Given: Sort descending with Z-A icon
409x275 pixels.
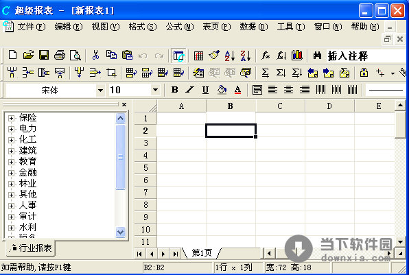Looking at the screenshot, I should 246,56.
